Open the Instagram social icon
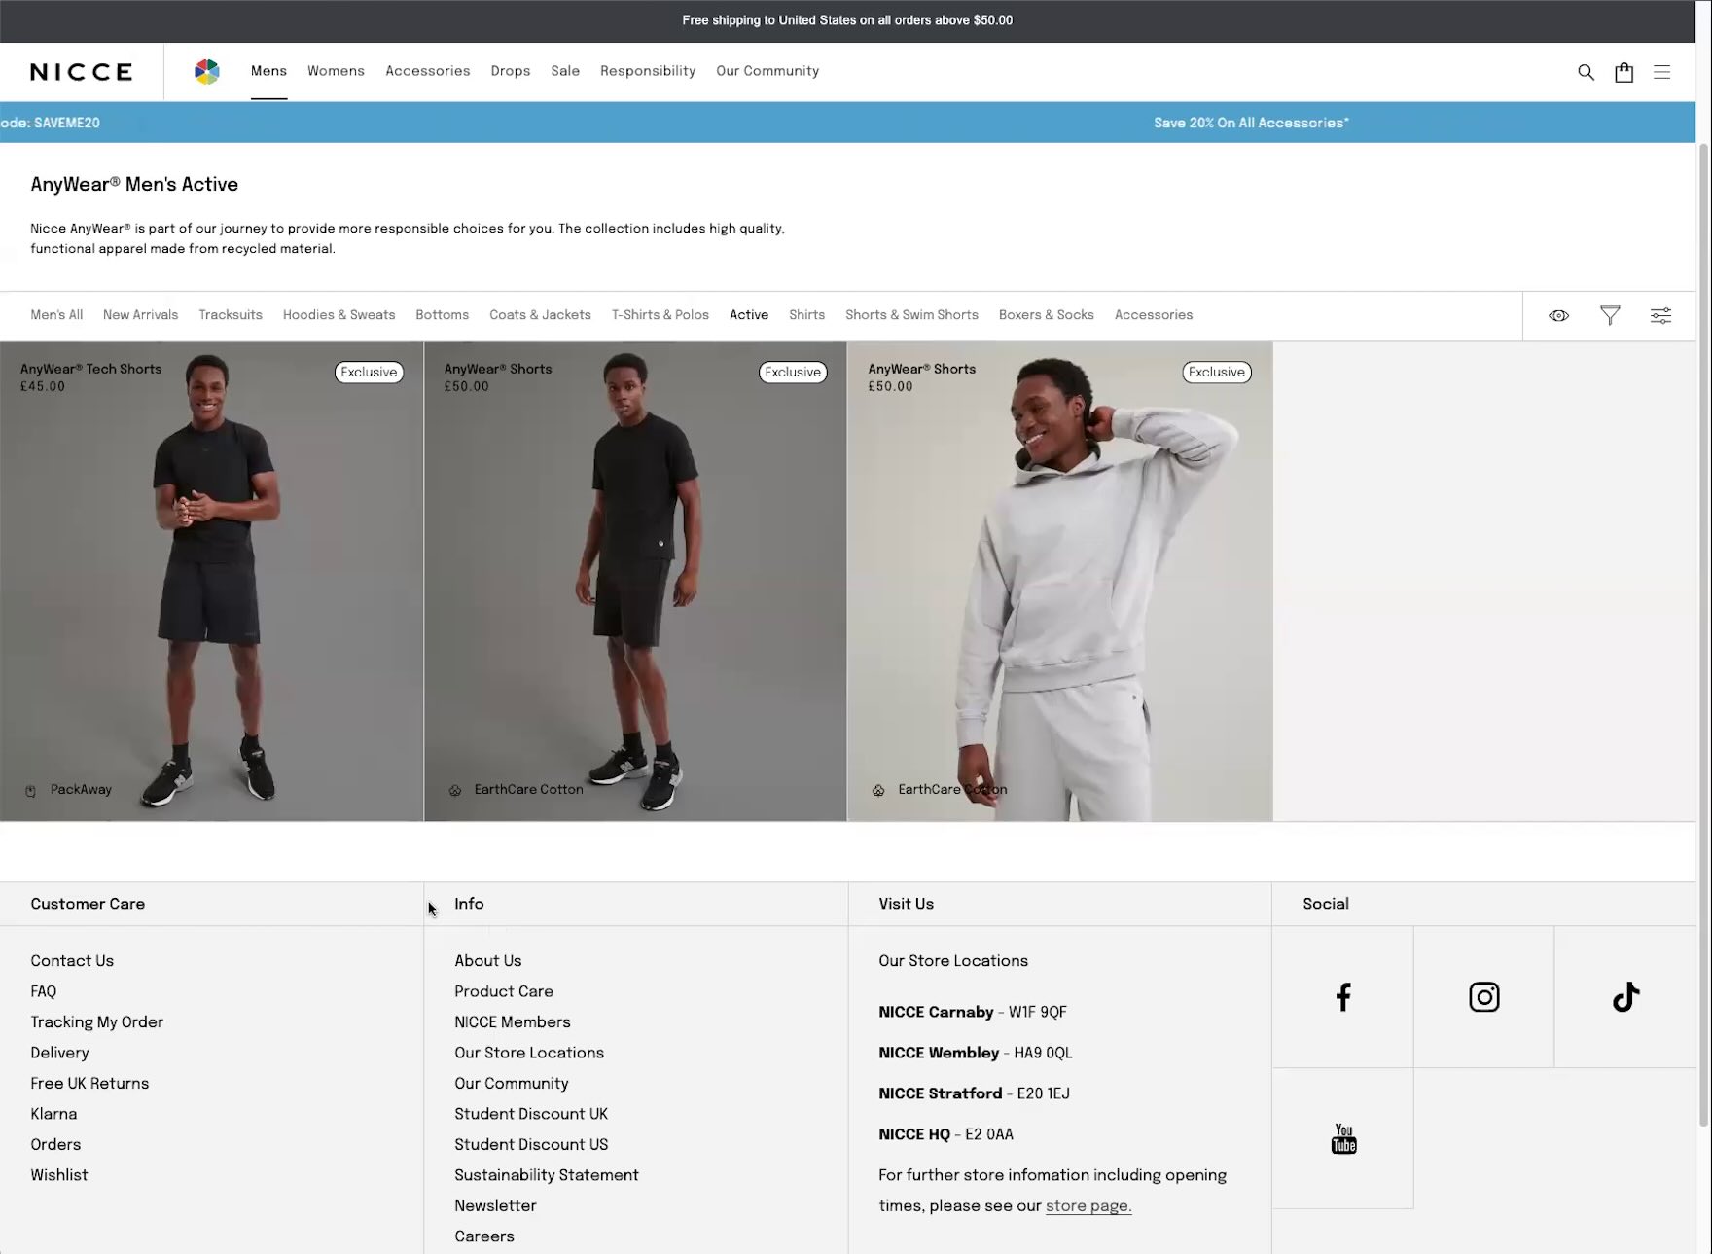The width and height of the screenshot is (1712, 1254). pos(1483,996)
